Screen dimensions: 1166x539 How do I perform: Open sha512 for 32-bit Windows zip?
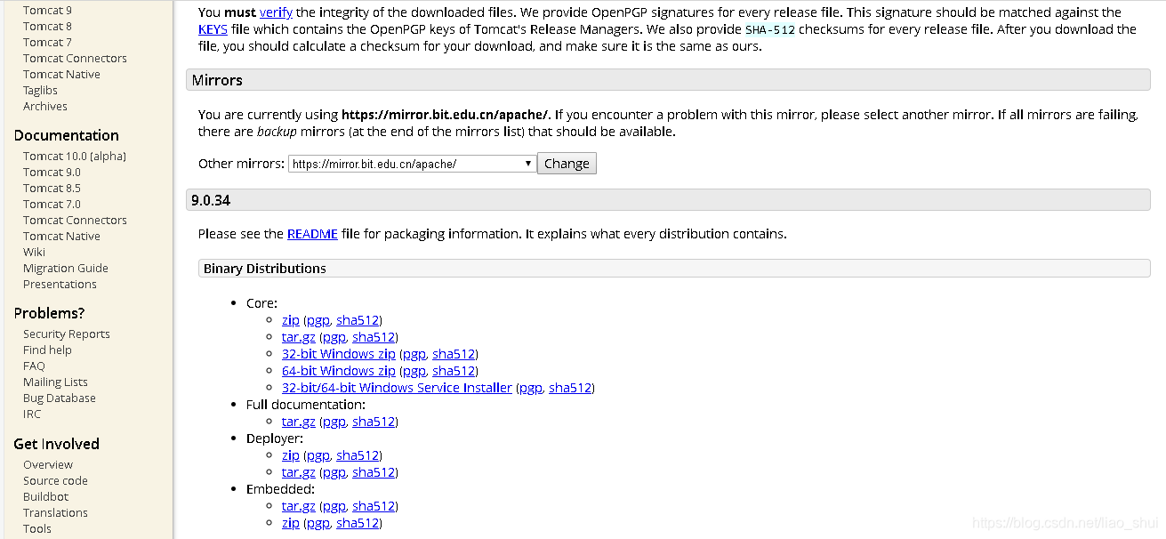coord(454,354)
